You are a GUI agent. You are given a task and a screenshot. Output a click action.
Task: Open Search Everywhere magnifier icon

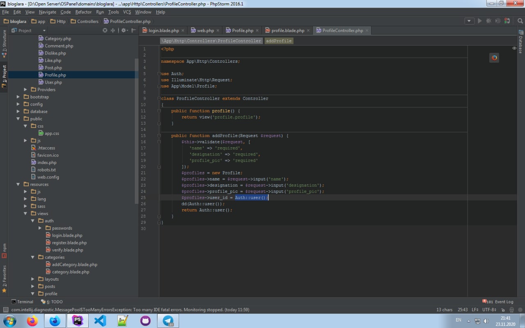coord(520,21)
